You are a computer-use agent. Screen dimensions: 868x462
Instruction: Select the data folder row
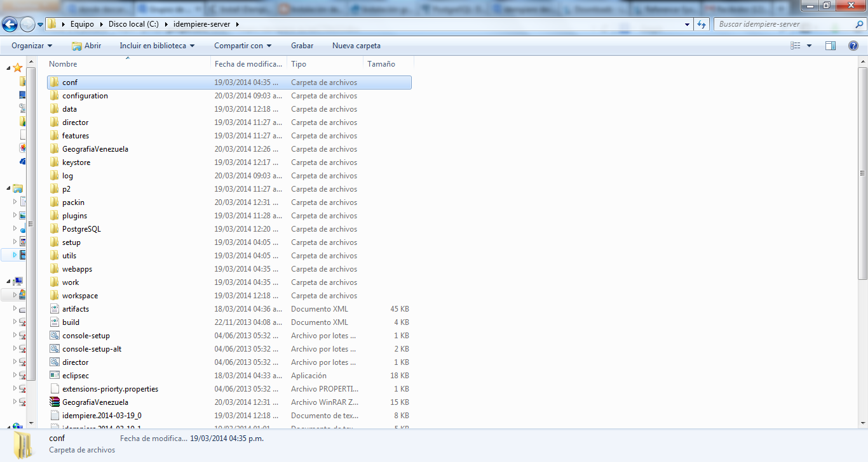pyautogui.click(x=229, y=109)
